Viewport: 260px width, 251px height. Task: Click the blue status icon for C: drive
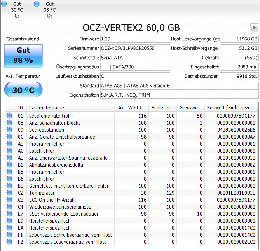tap(4, 4)
